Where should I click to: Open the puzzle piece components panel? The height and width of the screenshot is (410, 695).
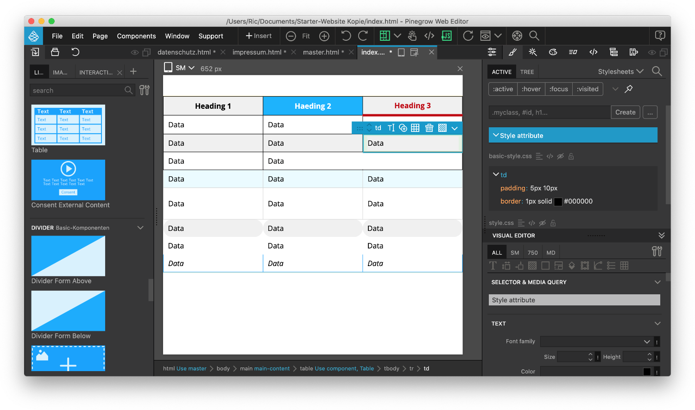coord(634,52)
